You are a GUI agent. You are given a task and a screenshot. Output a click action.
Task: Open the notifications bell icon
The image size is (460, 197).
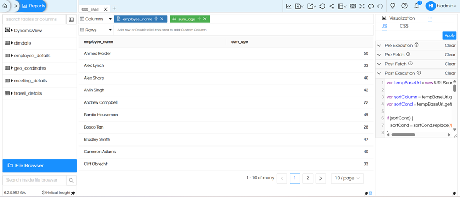click(416, 6)
